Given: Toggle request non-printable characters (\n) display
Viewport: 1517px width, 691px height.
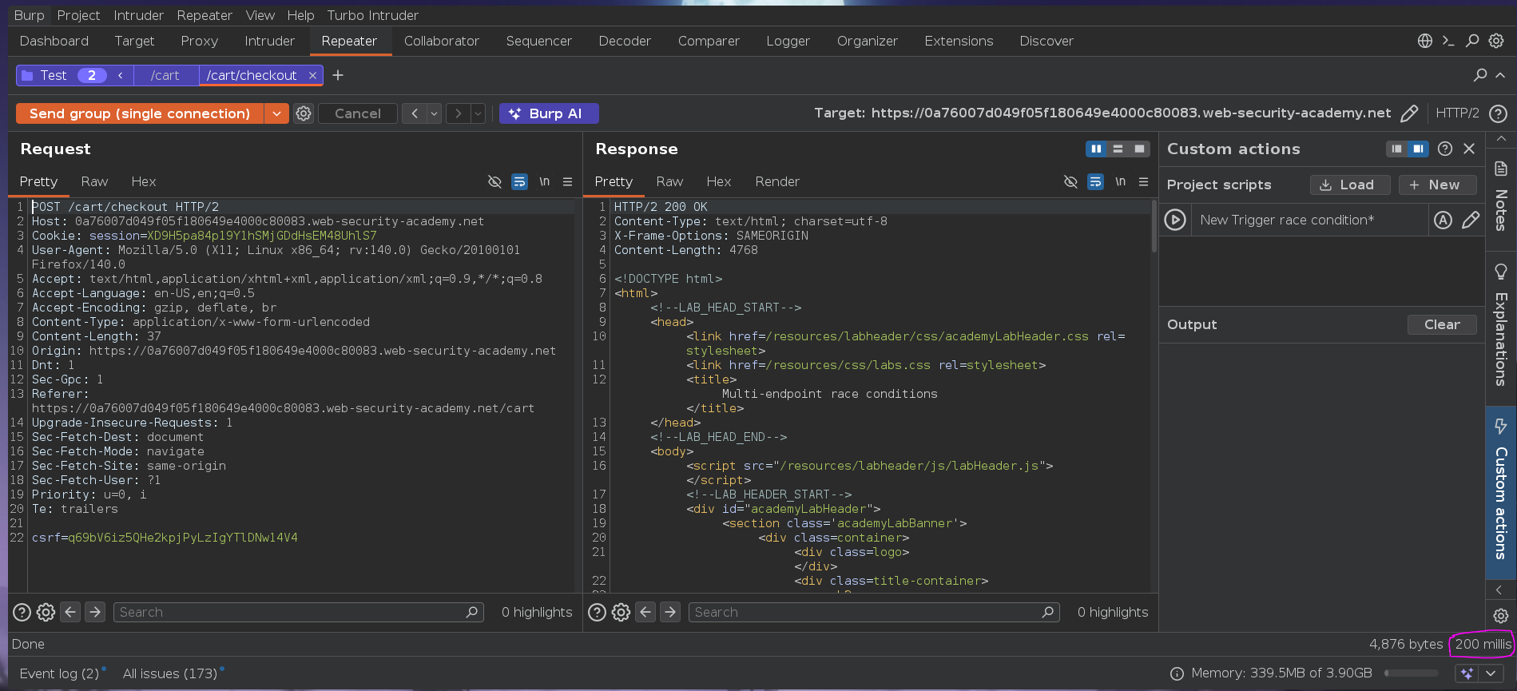Looking at the screenshot, I should [x=544, y=182].
